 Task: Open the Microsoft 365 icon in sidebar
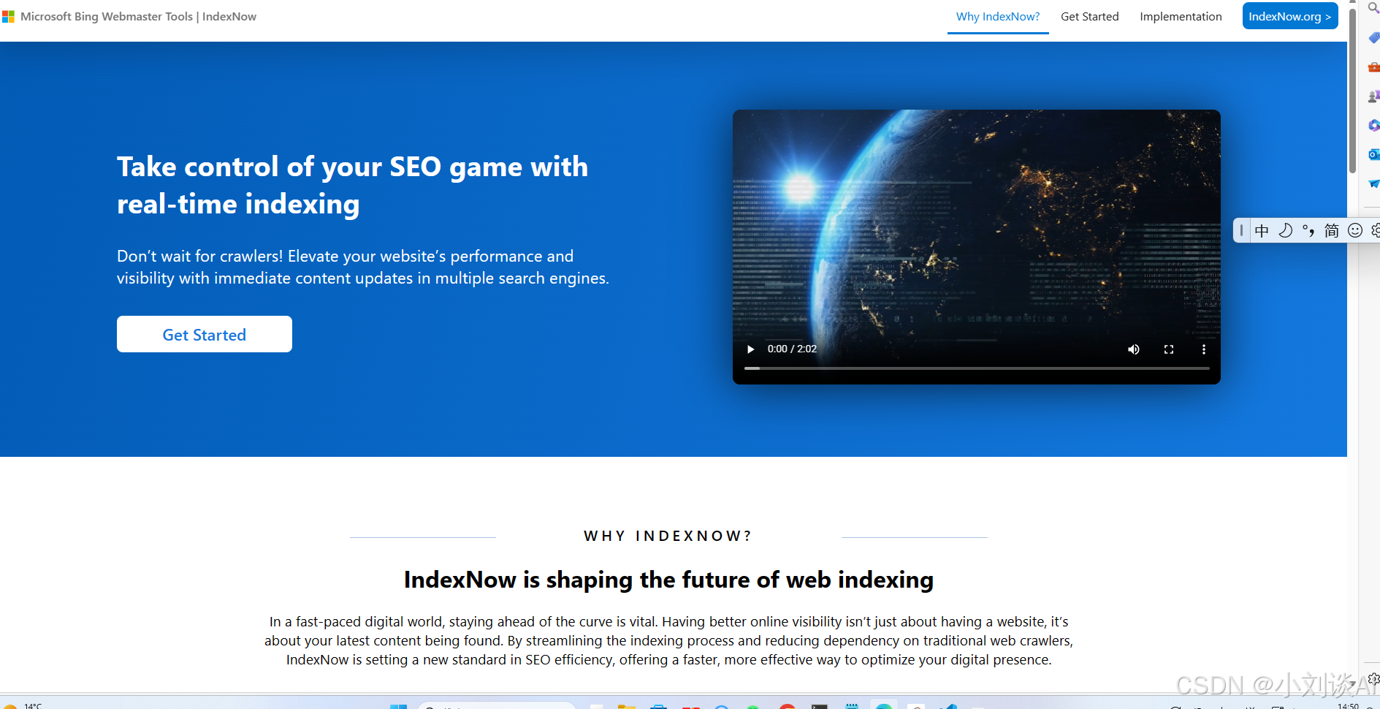point(1373,125)
